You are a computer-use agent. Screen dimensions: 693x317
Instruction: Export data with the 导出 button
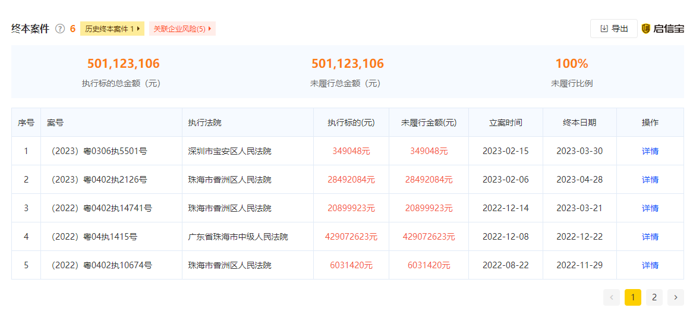point(614,29)
